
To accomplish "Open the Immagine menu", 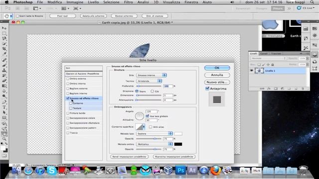I will [x=75, y=2].
